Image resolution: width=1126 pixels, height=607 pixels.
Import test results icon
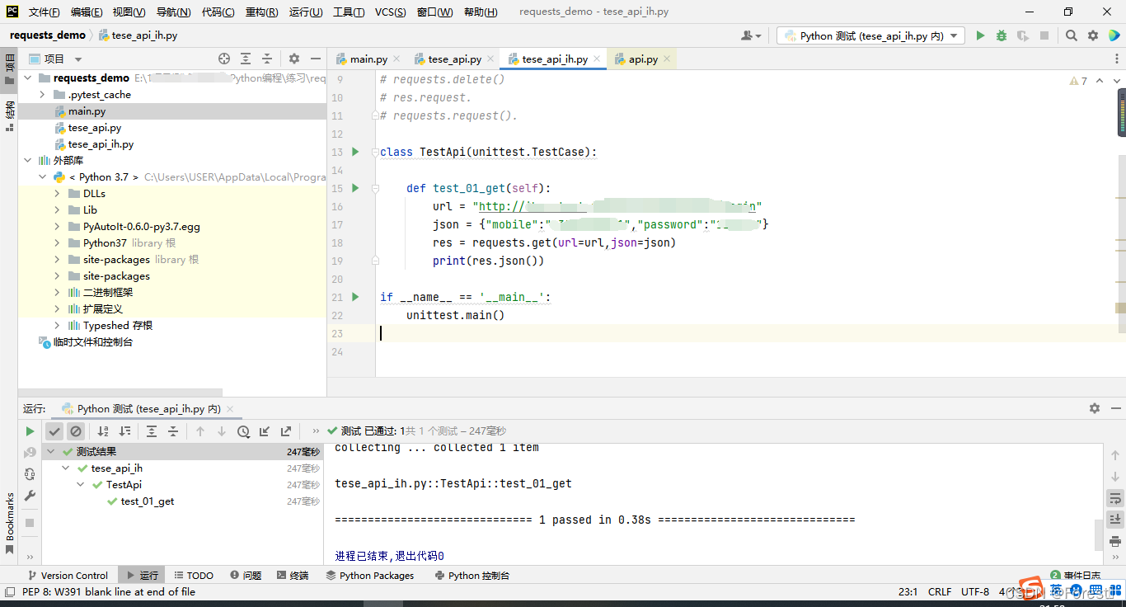(265, 431)
